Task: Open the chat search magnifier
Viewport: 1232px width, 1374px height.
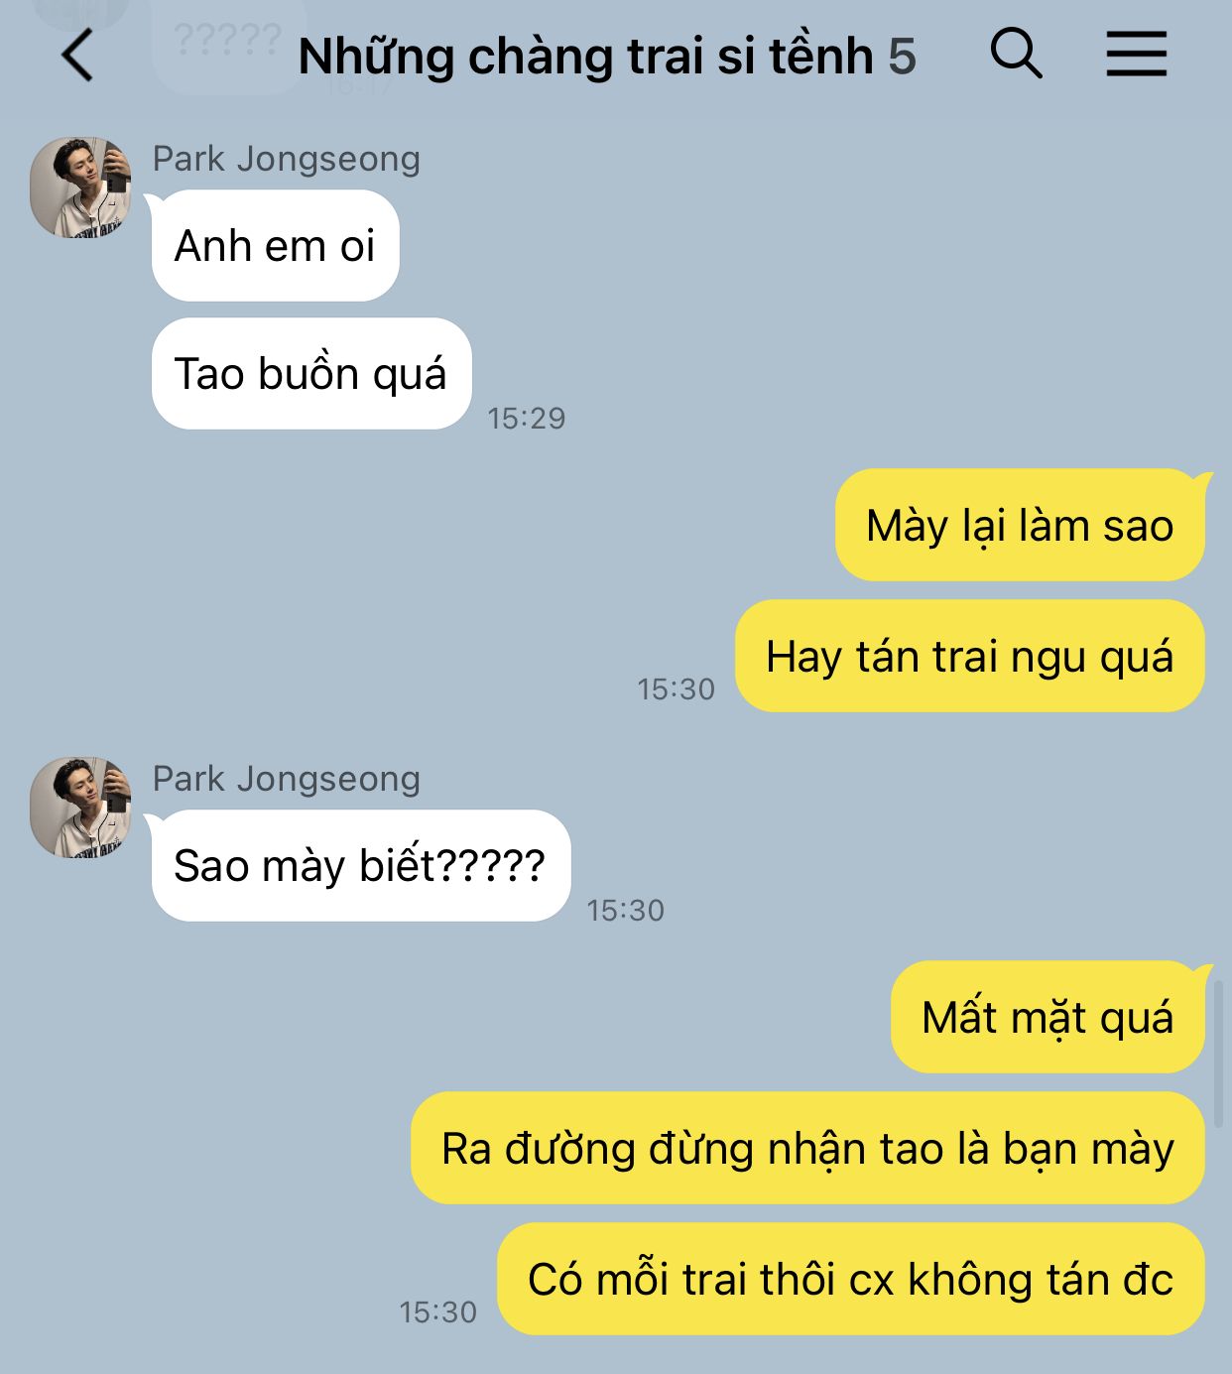Action: coord(1017,53)
